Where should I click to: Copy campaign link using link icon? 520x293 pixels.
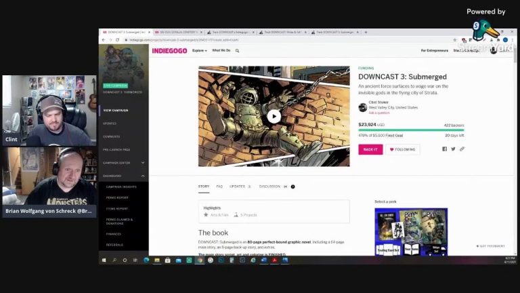pos(462,149)
